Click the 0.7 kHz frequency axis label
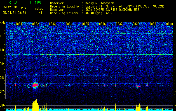 pyautogui.click(x=3, y=92)
